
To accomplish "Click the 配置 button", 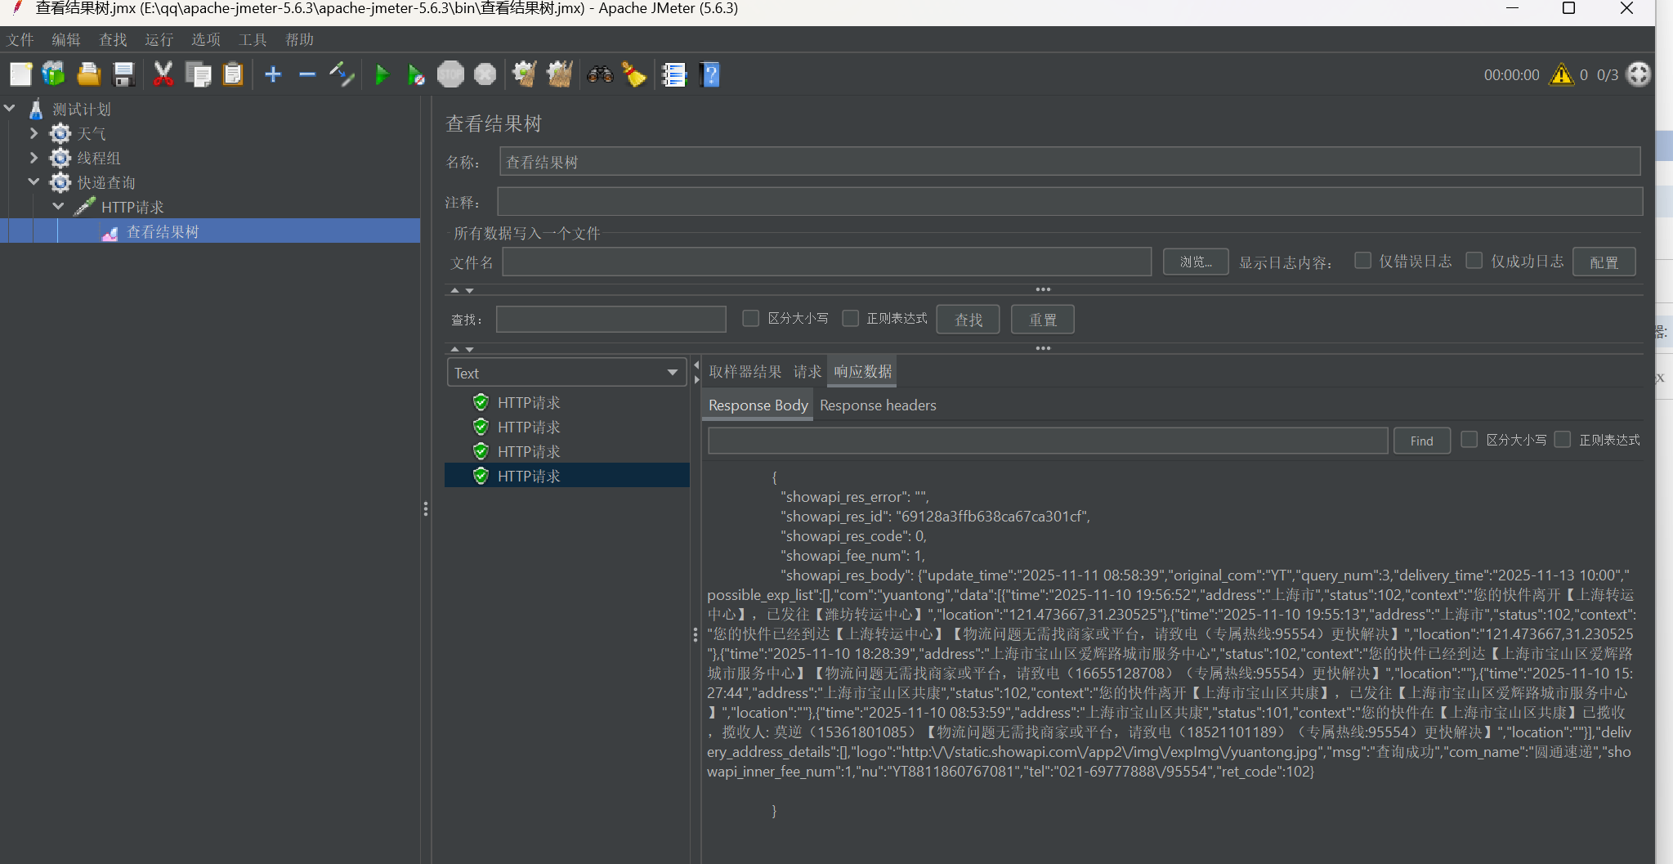I will [x=1604, y=262].
